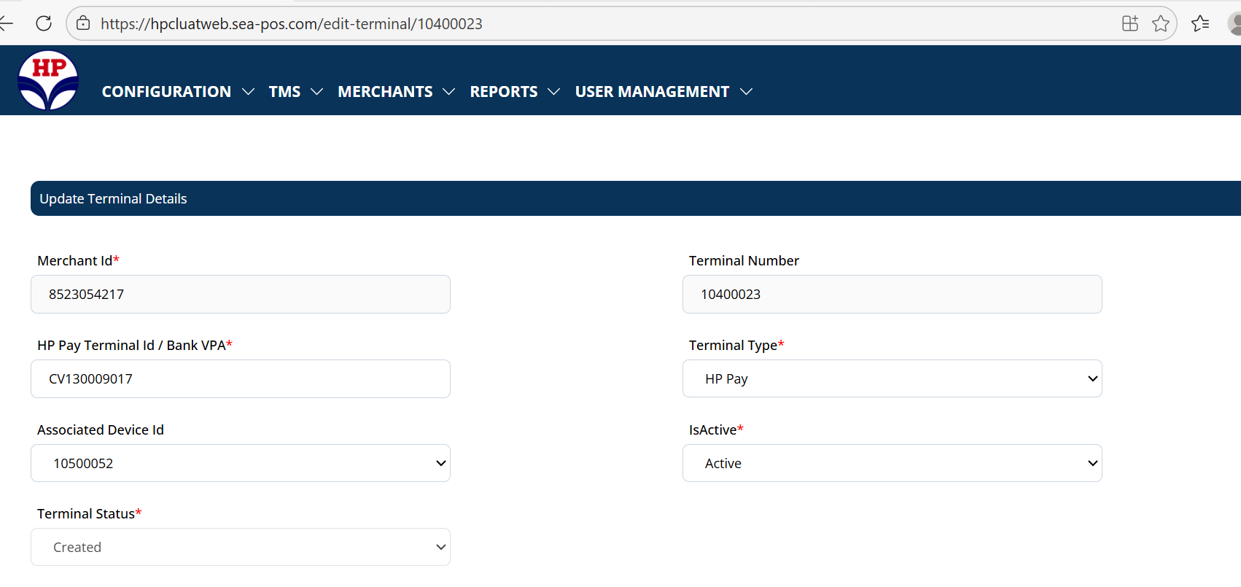Viewport: 1241px width, 587px height.
Task: Bookmark this page with star icon
Action: point(1160,23)
